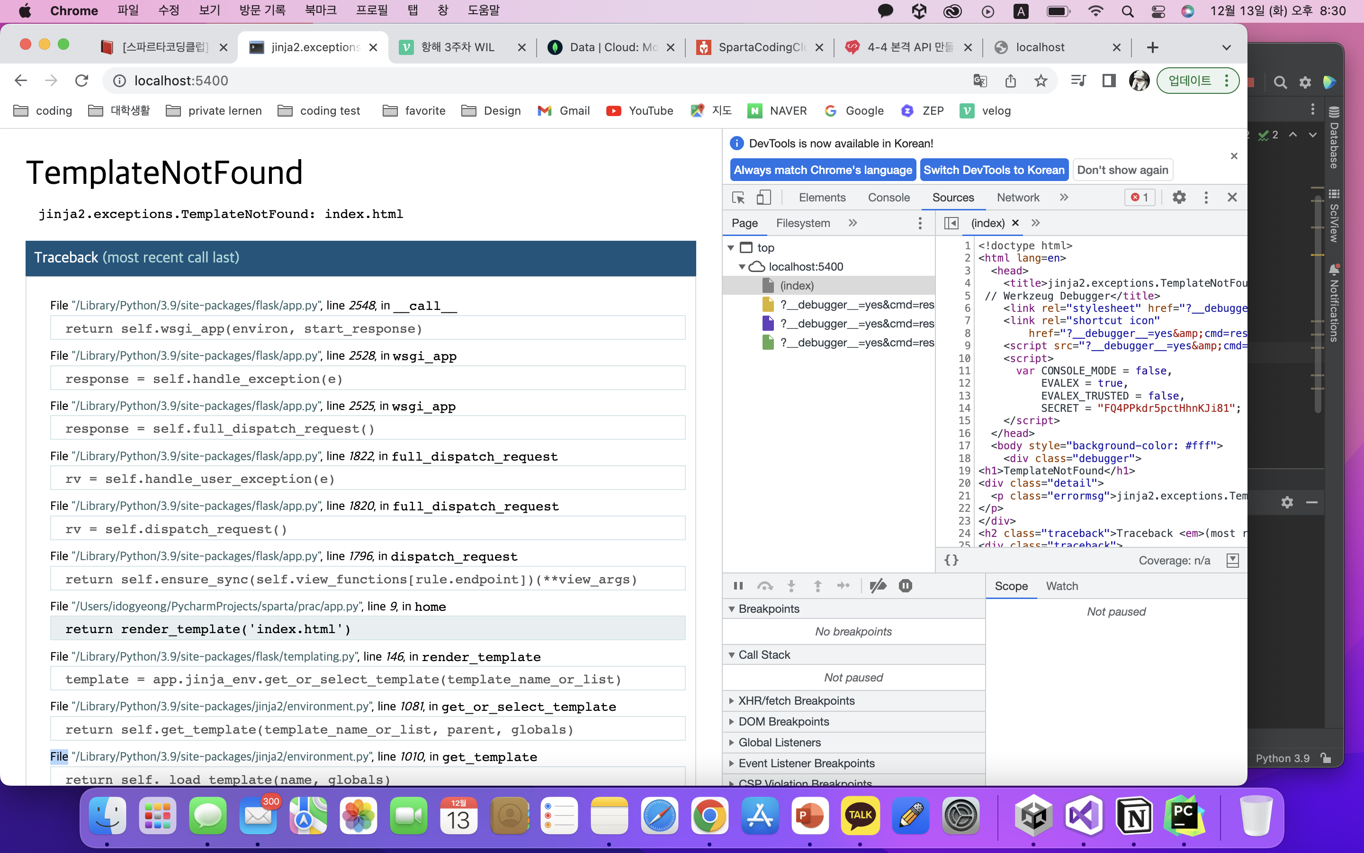
Task: Launch PyCharm from the Dock
Action: 1184,816
